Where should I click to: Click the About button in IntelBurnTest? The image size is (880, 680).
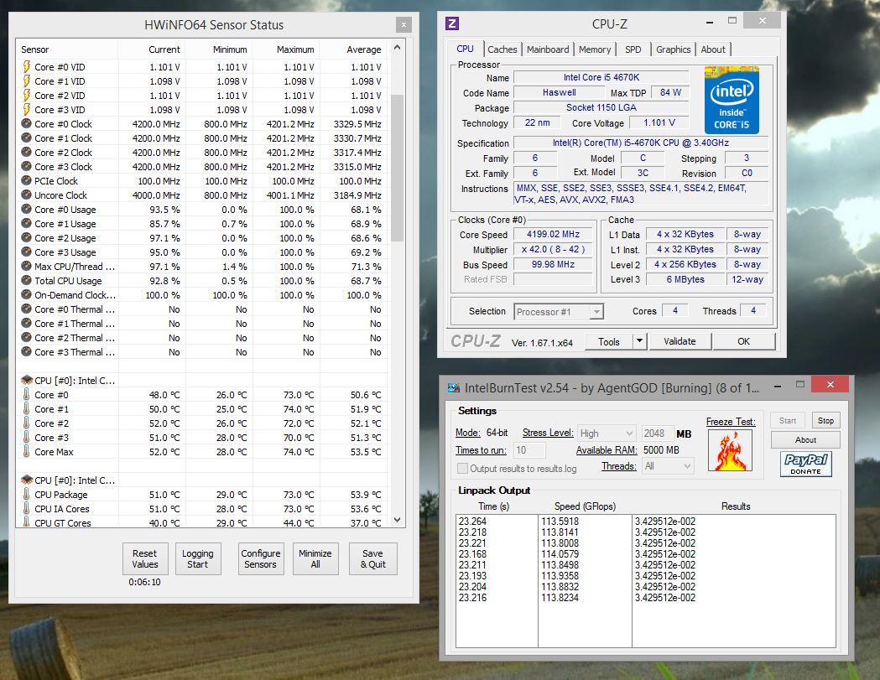pos(805,440)
